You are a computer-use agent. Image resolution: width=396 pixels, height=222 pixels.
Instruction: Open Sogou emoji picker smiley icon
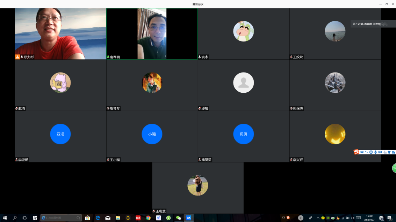pyautogui.click(x=371, y=152)
